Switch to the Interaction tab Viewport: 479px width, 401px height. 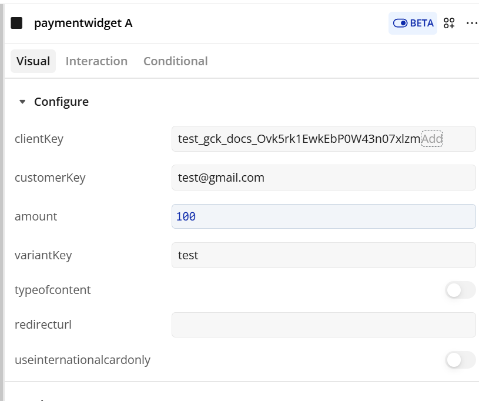coord(96,61)
